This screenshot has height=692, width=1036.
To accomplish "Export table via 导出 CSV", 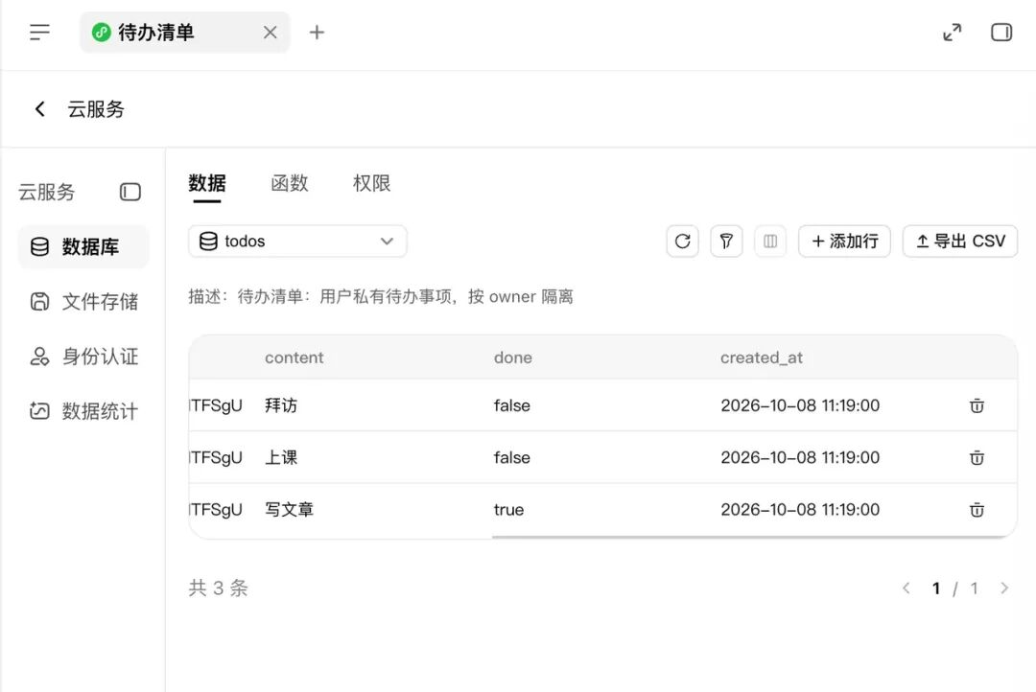I will [960, 241].
